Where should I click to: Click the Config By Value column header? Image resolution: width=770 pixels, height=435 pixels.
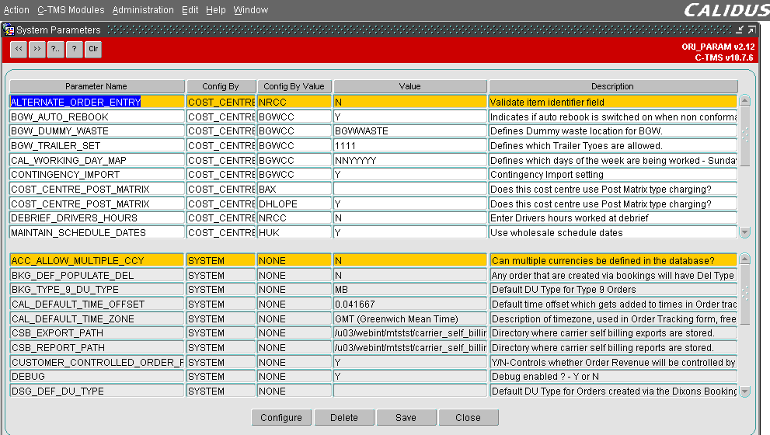(294, 86)
